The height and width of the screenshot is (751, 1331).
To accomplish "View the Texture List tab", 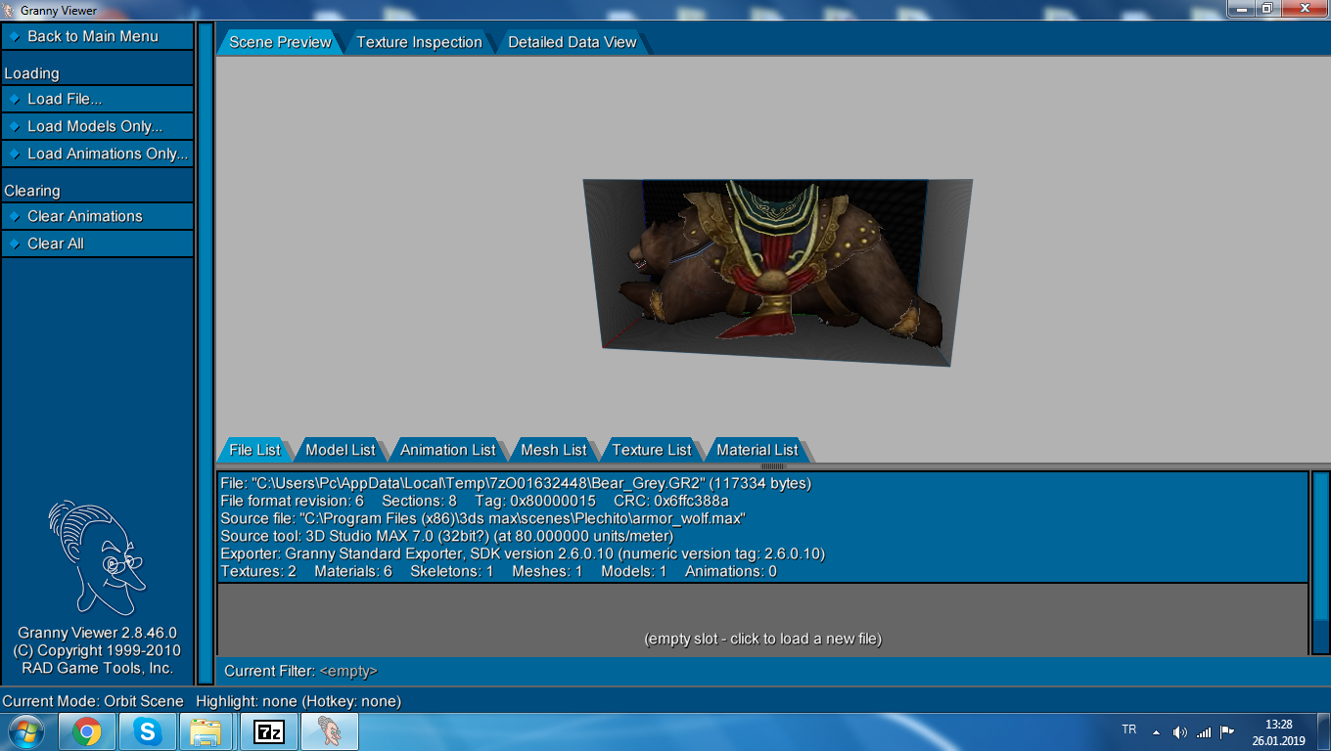I will 651,450.
